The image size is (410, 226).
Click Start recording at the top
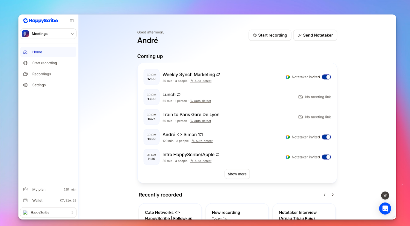270,35
